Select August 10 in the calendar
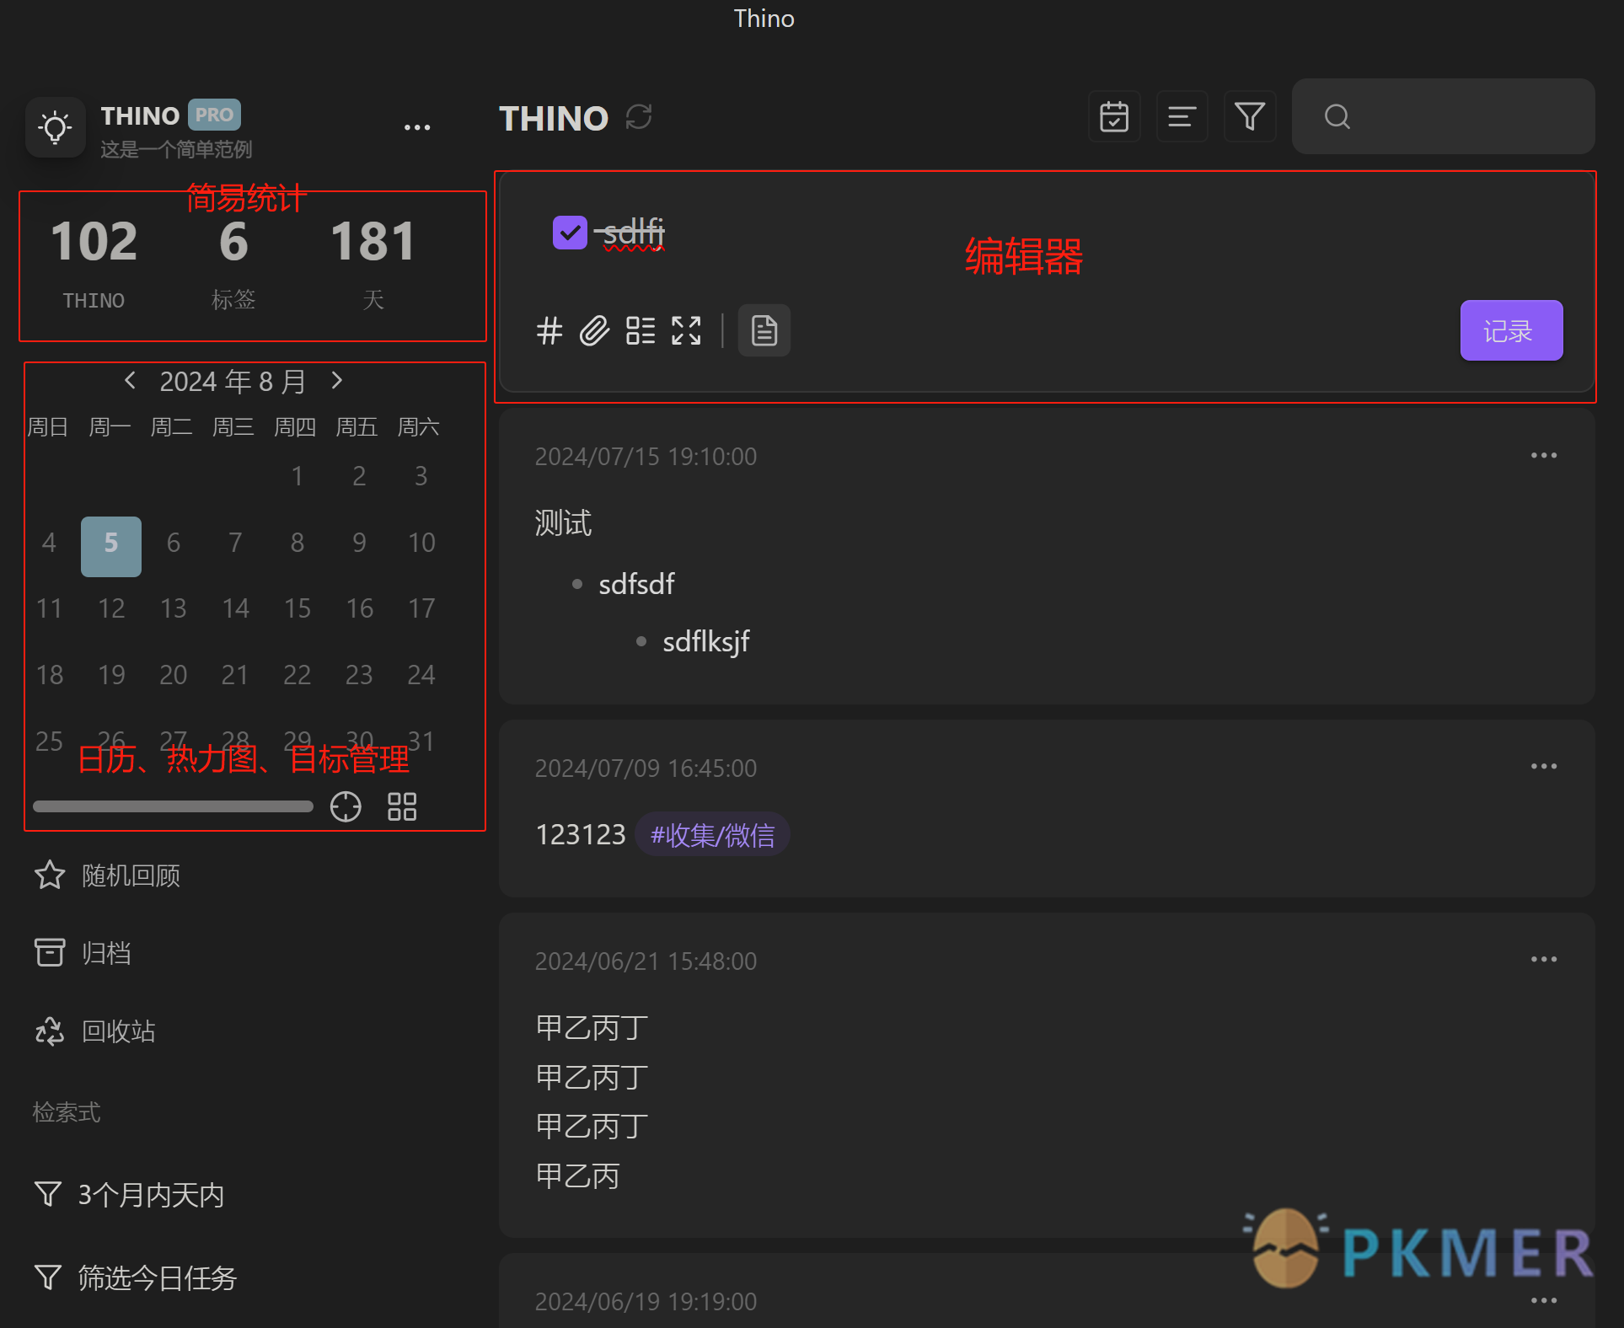 coord(421,543)
